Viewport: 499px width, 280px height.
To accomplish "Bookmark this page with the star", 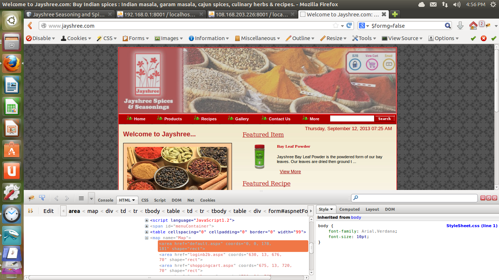I will tap(335, 26).
